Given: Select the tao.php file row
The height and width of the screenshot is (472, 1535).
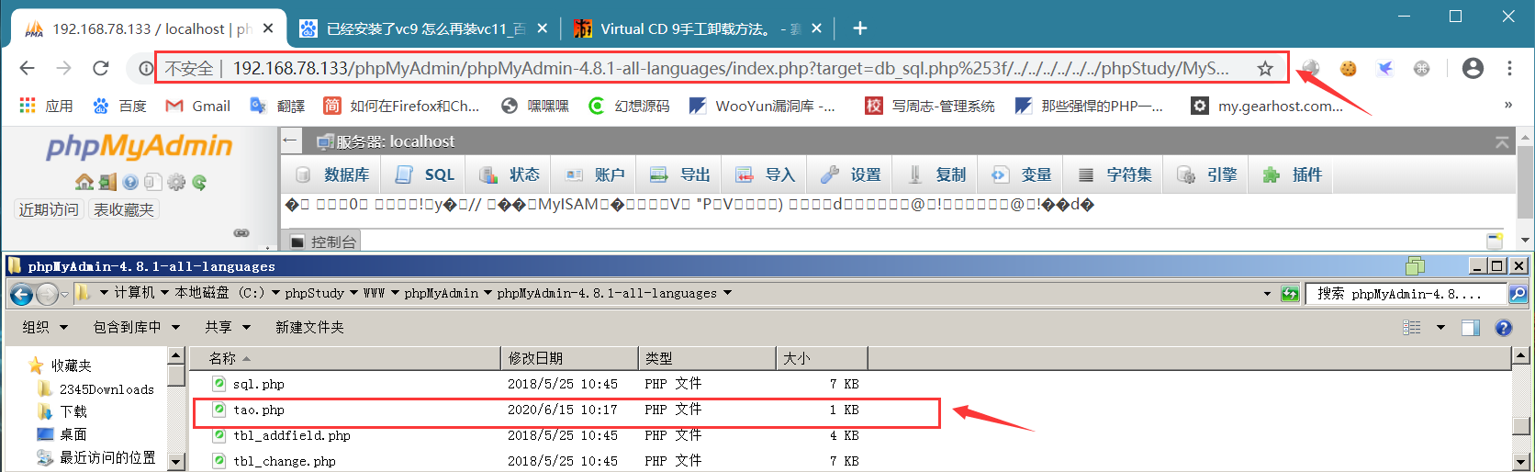Looking at the screenshot, I should click(566, 410).
